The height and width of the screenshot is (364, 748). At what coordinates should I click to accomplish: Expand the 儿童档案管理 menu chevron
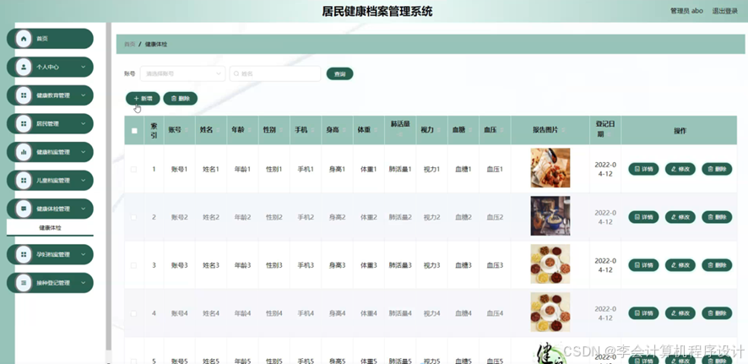84,181
